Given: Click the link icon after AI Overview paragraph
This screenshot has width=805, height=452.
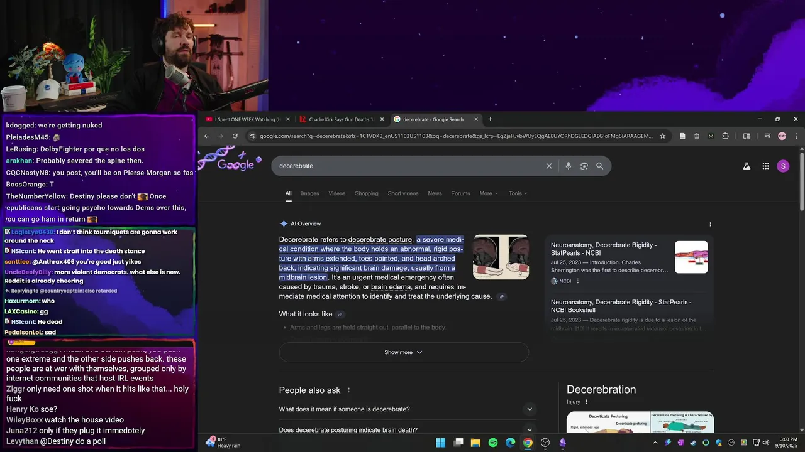Looking at the screenshot, I should point(501,296).
